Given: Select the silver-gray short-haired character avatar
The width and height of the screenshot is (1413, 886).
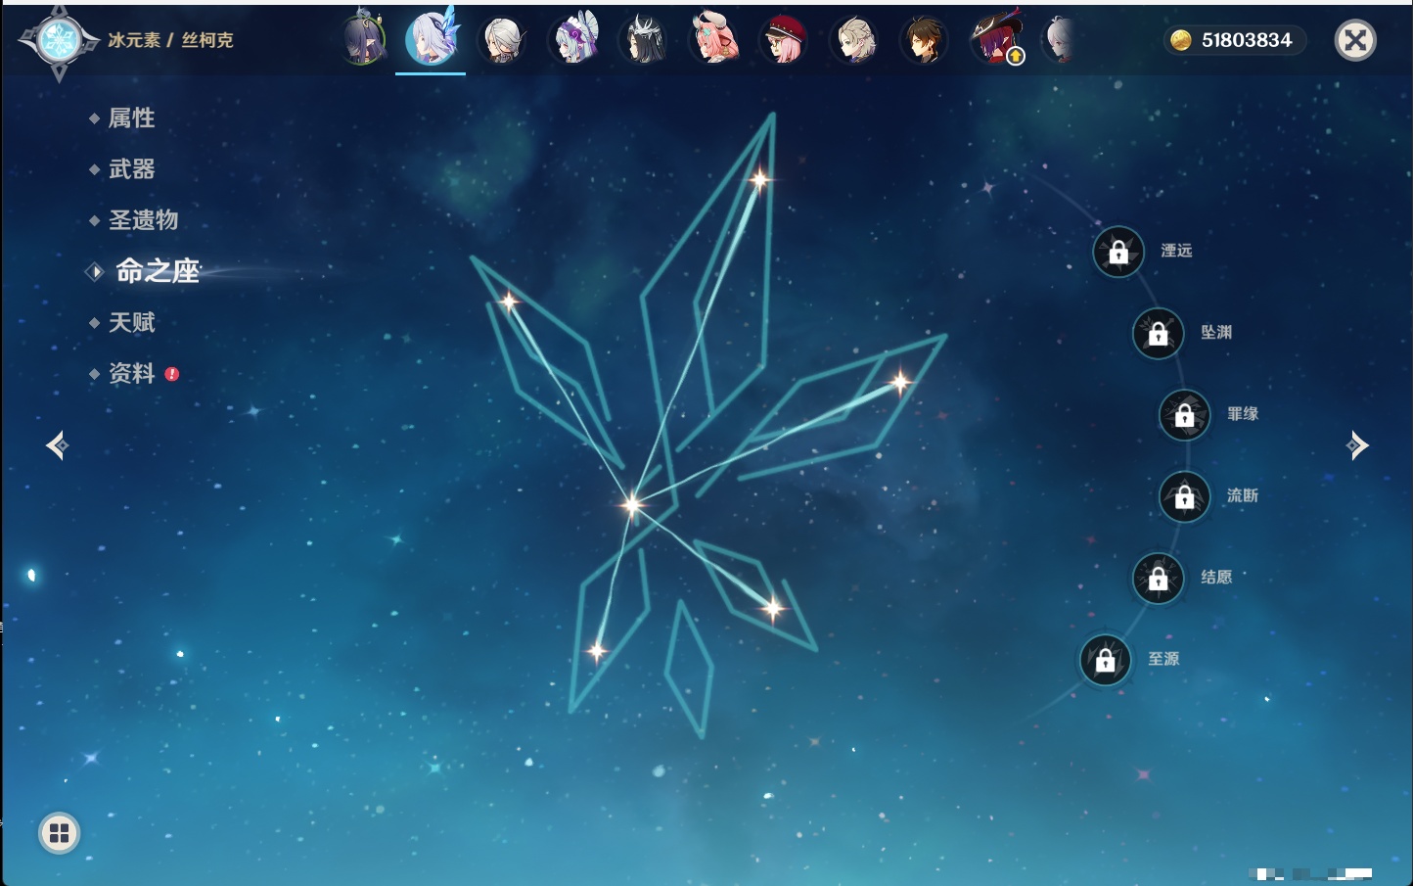Looking at the screenshot, I should point(502,40).
